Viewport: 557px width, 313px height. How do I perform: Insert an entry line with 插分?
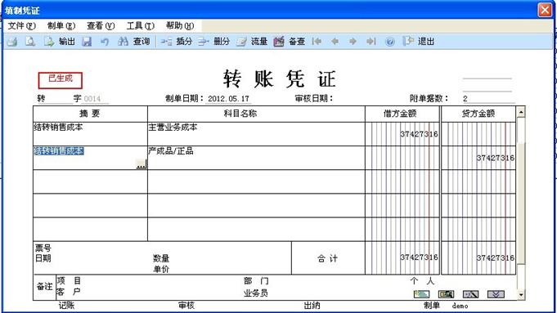click(x=176, y=42)
